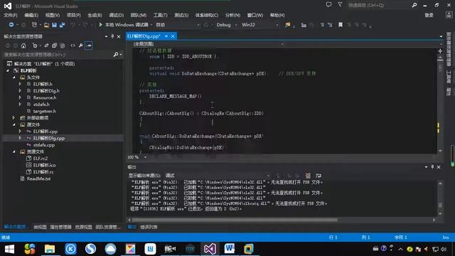455x256 pixels.
Task: Close the ELF解析Dlg.cpp editor tab
Action: (x=173, y=36)
